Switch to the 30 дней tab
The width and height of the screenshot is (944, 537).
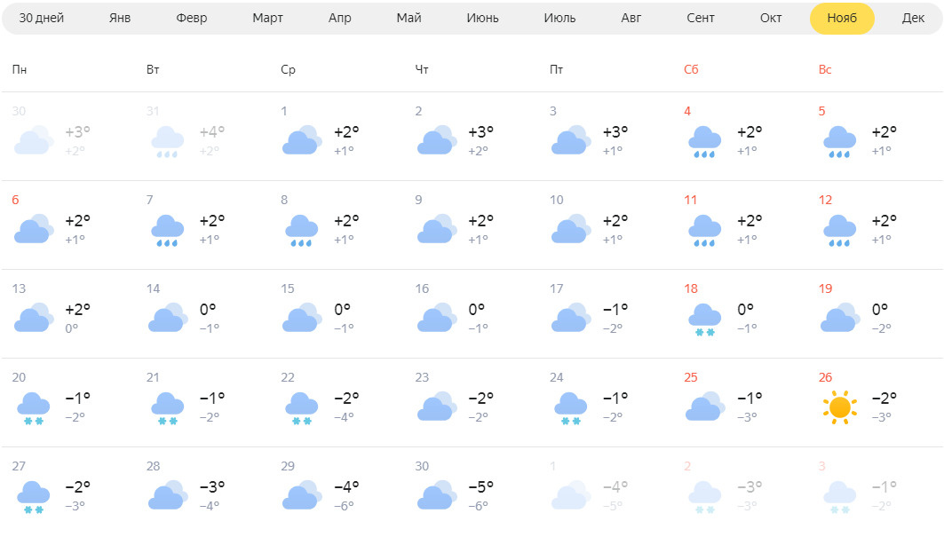coord(42,18)
